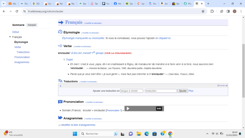Open the 'transitif' link
Screen dimensions: 245x138
coord(87,53)
